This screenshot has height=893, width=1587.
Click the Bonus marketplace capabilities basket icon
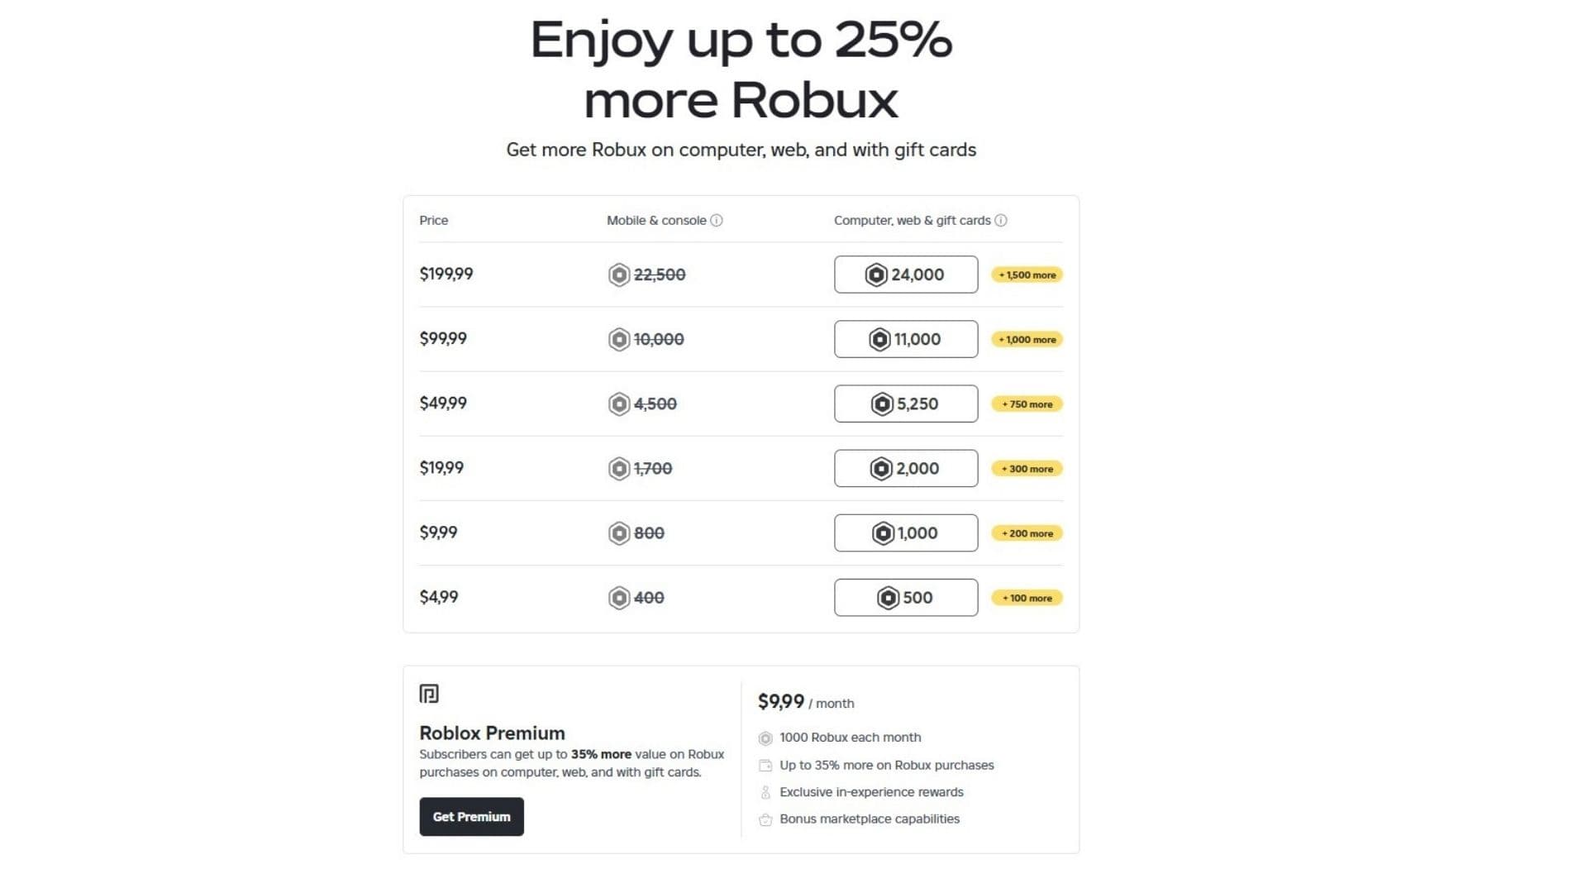point(765,819)
